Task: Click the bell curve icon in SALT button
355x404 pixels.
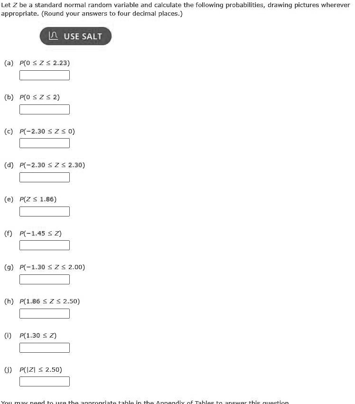Action: [x=53, y=36]
